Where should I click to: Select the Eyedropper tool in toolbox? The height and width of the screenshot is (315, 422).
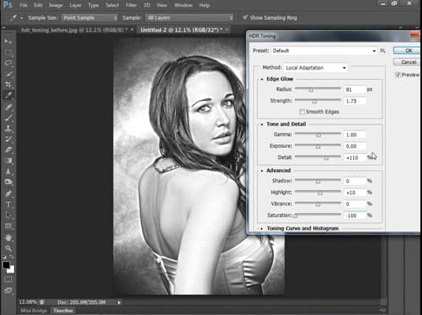tap(8, 95)
